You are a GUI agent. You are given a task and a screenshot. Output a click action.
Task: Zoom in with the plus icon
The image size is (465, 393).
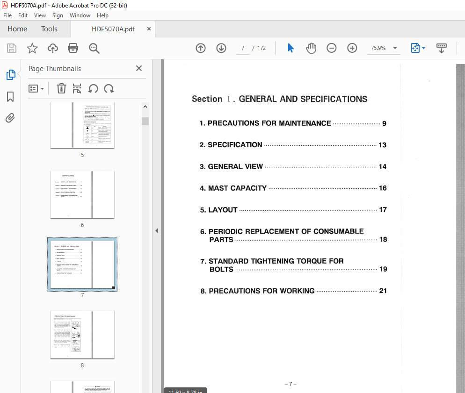[x=352, y=48]
